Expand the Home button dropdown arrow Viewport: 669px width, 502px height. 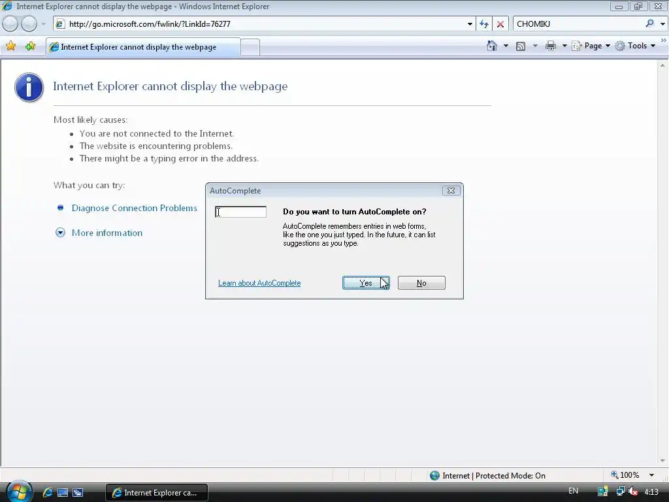(506, 46)
